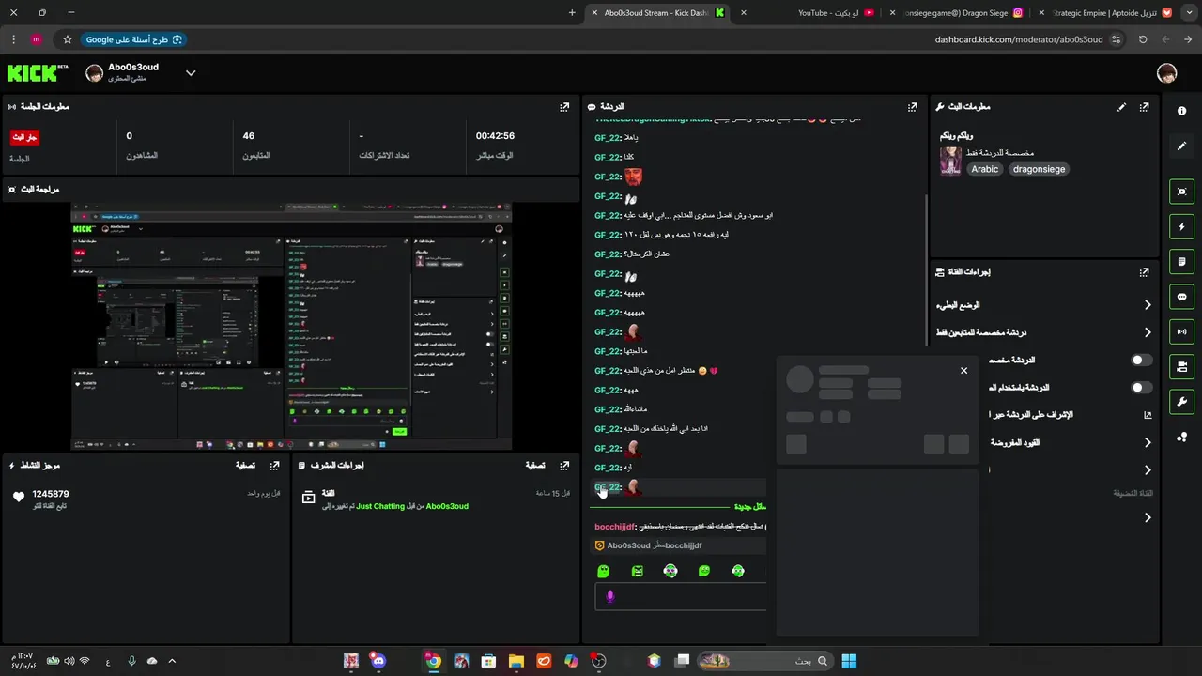Click the Just Chatting category link
The width and height of the screenshot is (1202, 676).
[x=380, y=506]
